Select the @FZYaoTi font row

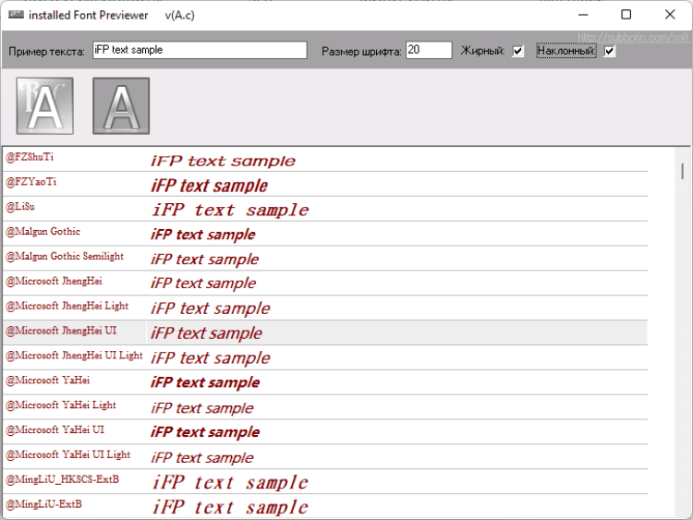tap(326, 184)
